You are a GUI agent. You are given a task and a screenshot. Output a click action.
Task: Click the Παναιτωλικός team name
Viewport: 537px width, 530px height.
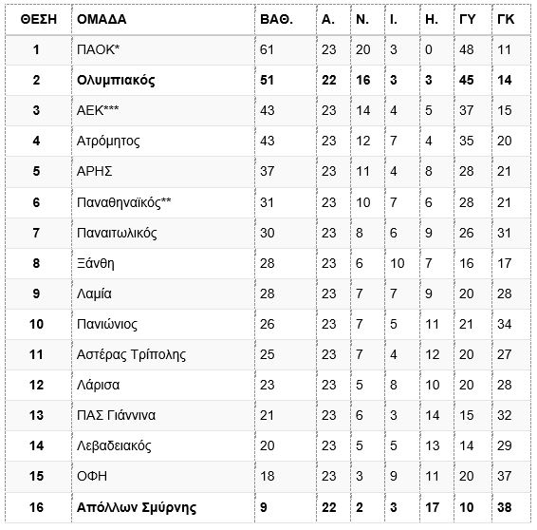click(117, 233)
